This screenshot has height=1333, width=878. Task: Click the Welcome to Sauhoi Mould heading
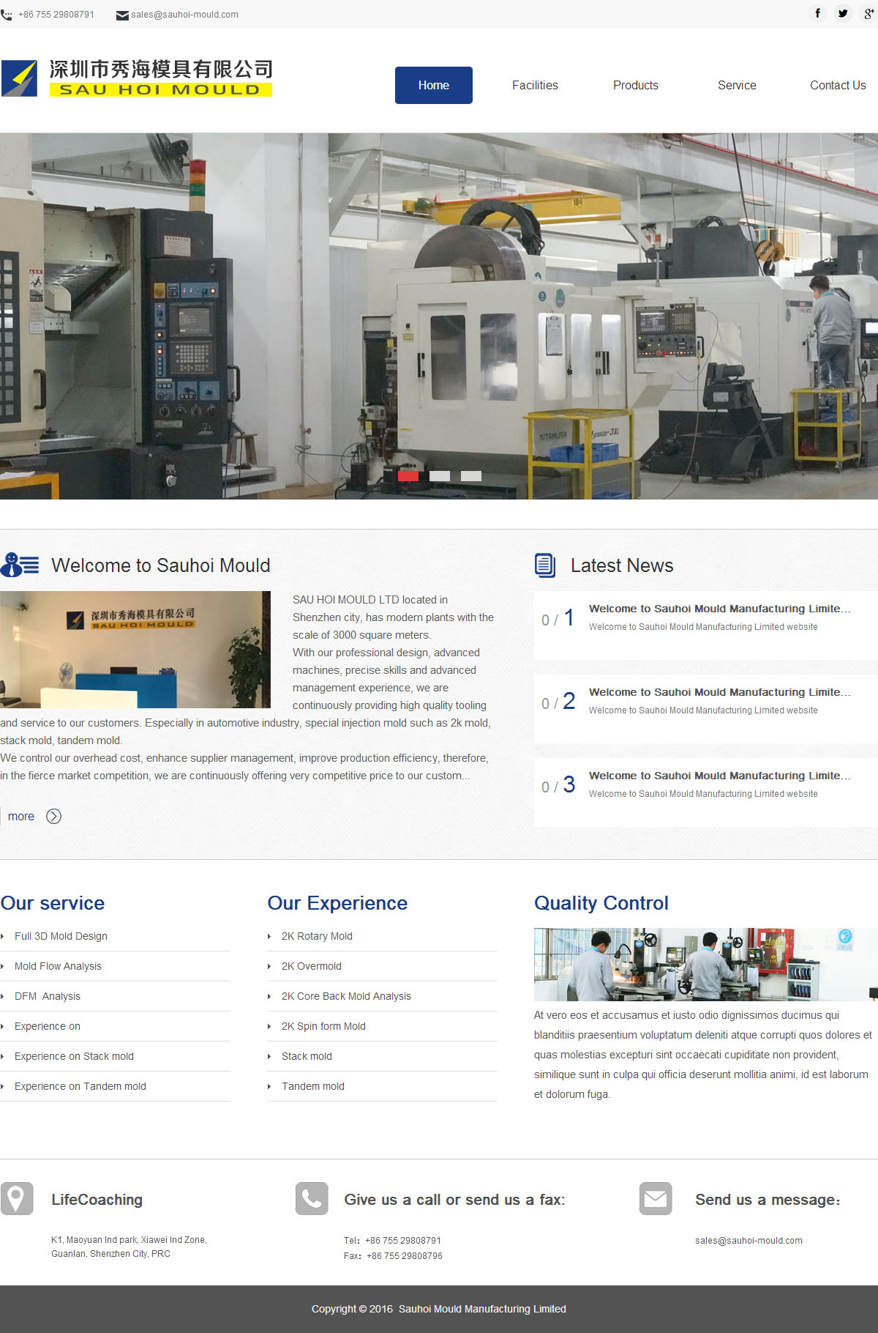point(161,565)
